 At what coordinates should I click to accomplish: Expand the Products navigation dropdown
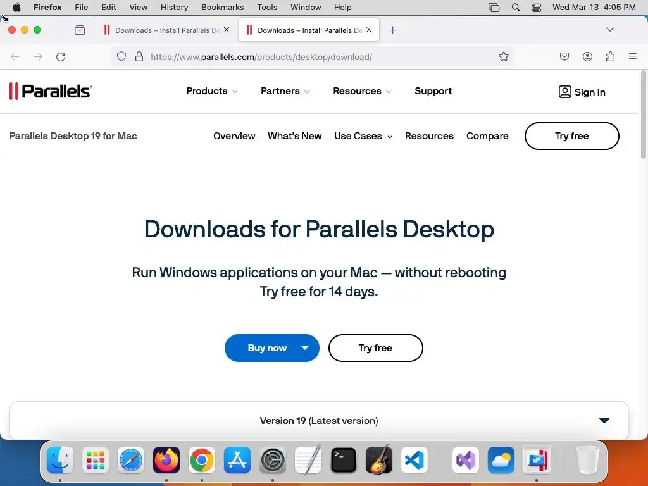click(211, 91)
